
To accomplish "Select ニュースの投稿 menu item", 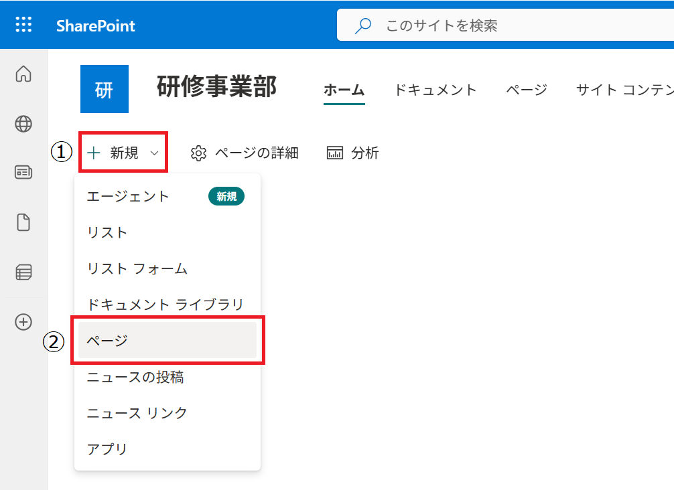I will pos(135,378).
